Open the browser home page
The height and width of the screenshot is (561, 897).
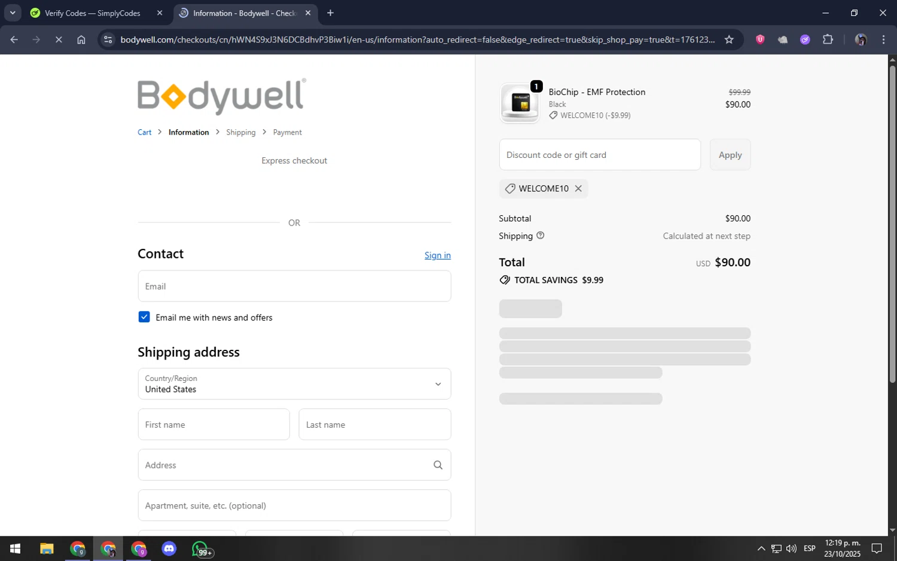tap(81, 39)
